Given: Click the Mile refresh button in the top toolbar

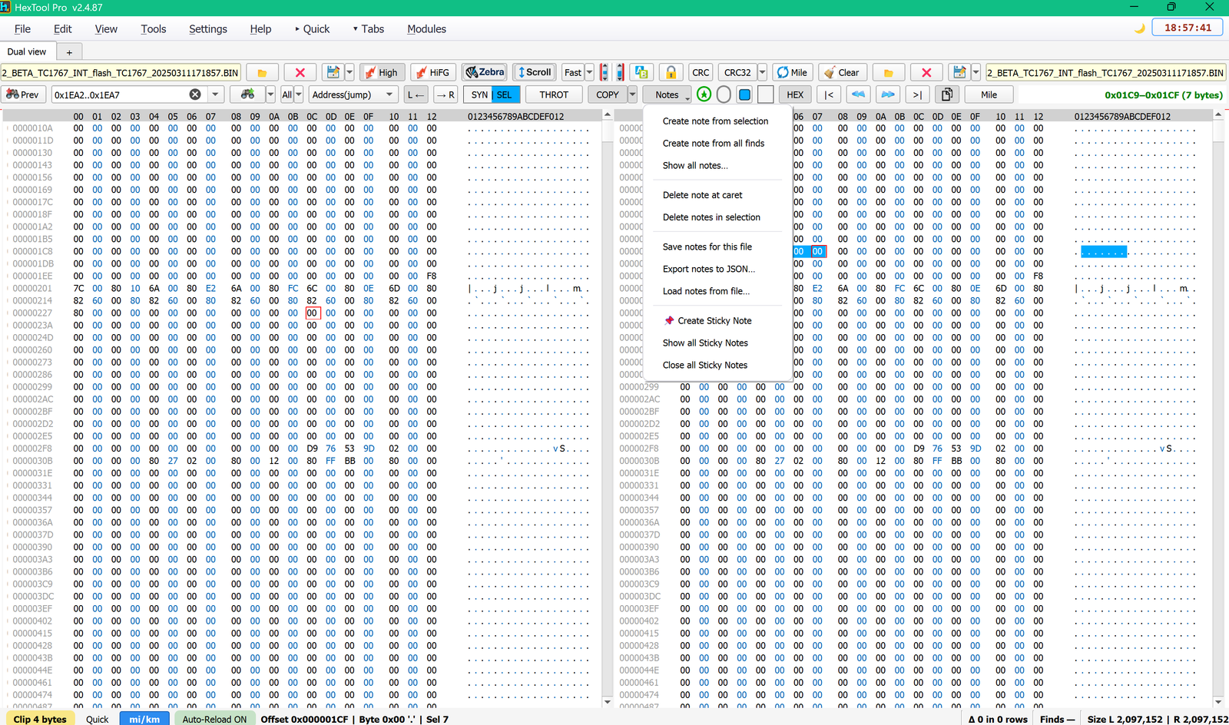Looking at the screenshot, I should coord(792,72).
